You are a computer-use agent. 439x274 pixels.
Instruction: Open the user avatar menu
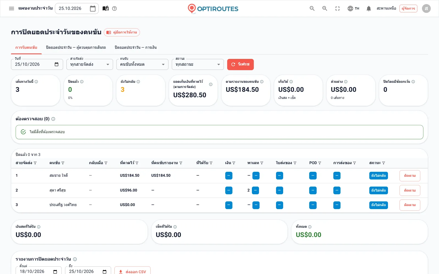coord(426,8)
